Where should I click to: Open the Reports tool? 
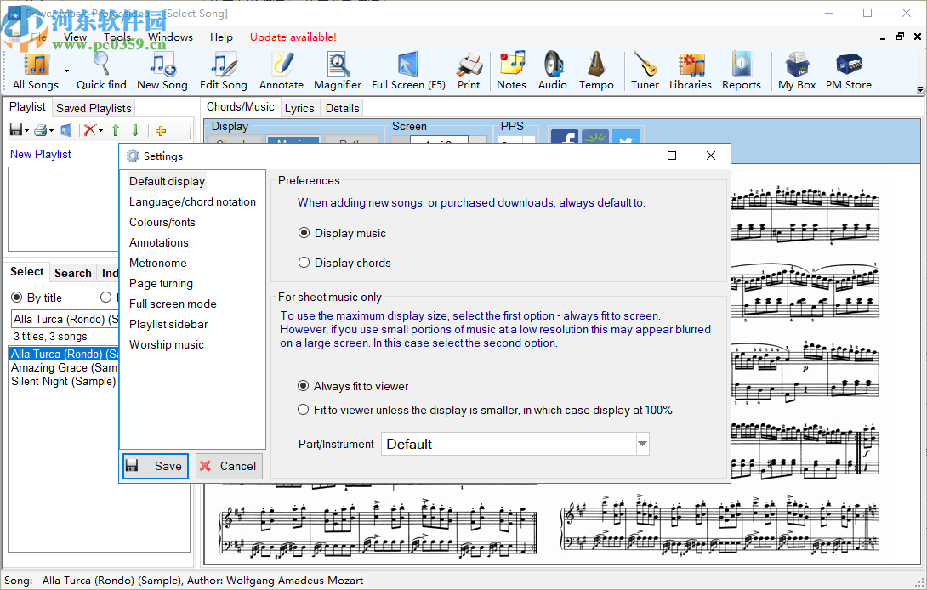pyautogui.click(x=742, y=71)
